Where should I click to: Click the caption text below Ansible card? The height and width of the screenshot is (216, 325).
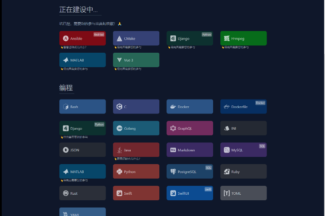point(73,47)
